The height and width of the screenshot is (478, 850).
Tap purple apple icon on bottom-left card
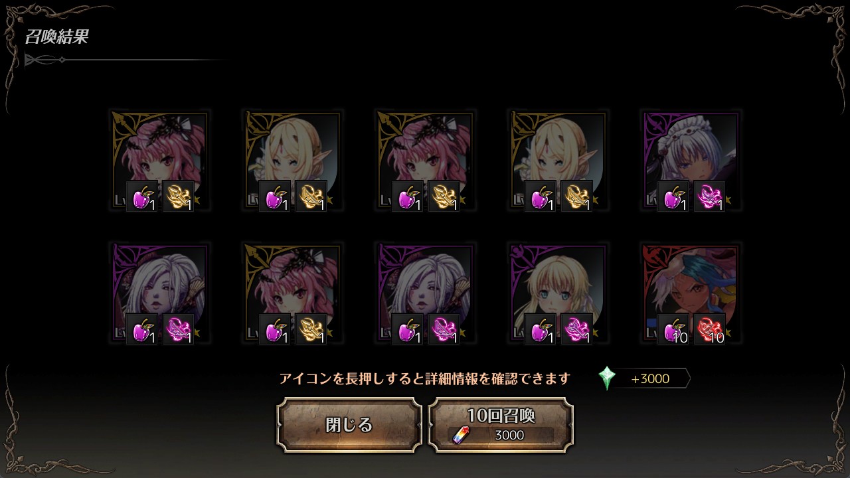pos(142,329)
